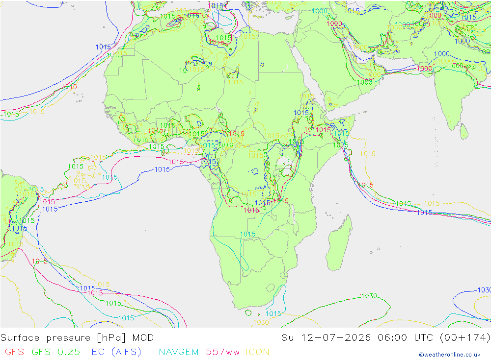Click the yellow 1030 label below South Africa
Viewport: 491px width, 359px height.
coord(261,322)
